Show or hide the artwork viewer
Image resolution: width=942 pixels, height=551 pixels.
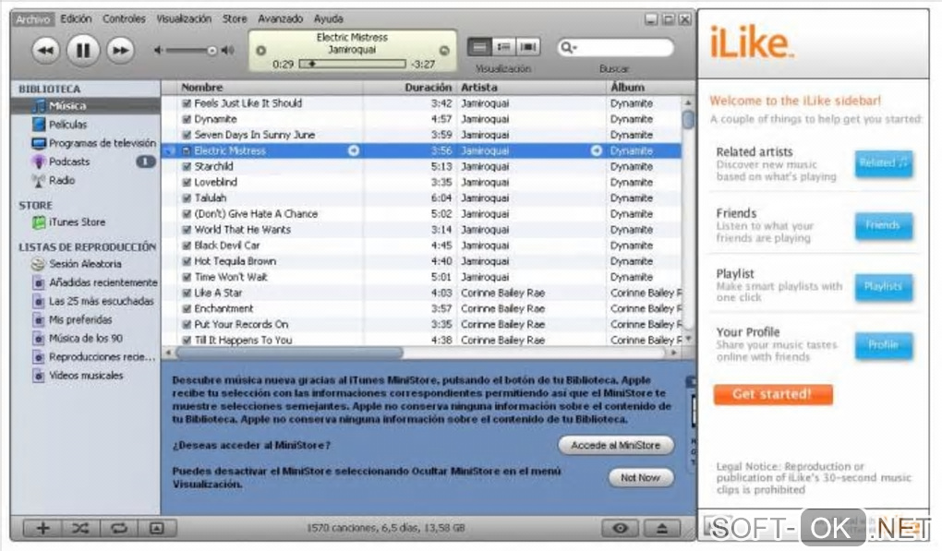[x=157, y=528]
